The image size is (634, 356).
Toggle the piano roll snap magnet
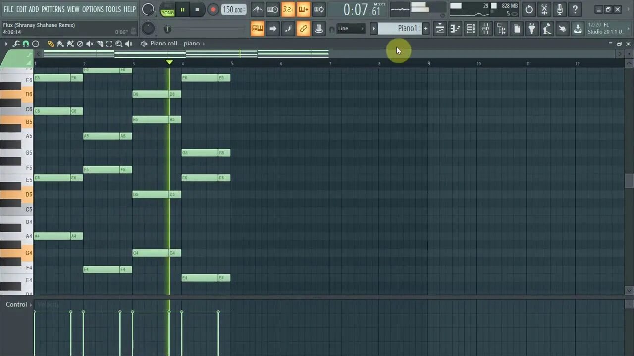tap(26, 44)
